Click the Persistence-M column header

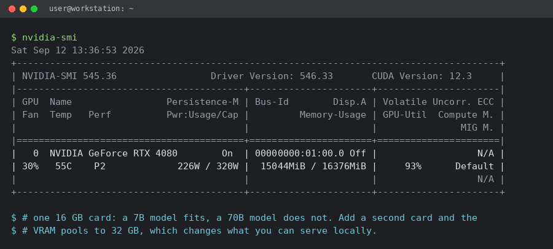(x=202, y=102)
